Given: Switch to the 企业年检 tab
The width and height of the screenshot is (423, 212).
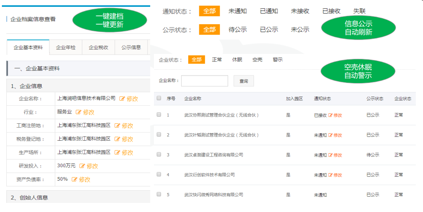Looking at the screenshot, I should click(x=66, y=48).
